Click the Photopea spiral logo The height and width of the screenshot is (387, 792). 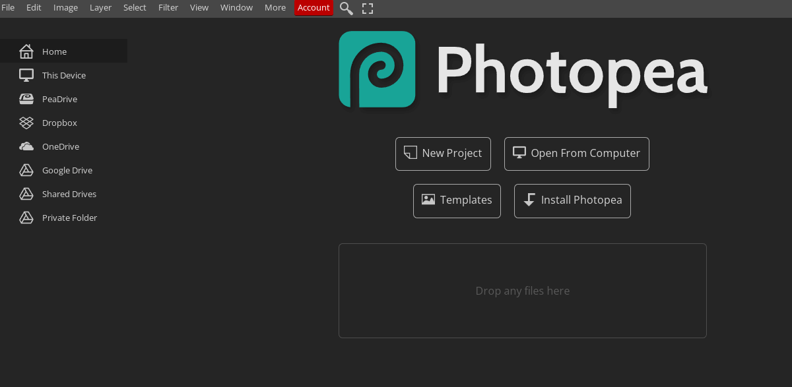pyautogui.click(x=377, y=69)
